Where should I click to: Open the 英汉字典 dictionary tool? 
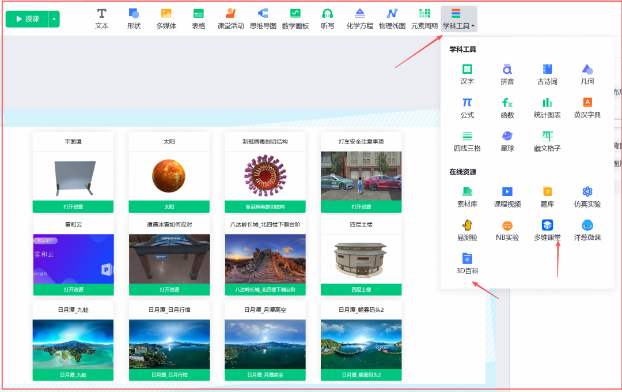[x=587, y=108]
